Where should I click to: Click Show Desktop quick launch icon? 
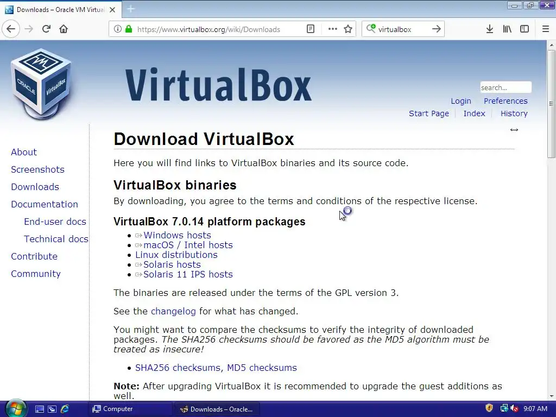click(x=39, y=409)
